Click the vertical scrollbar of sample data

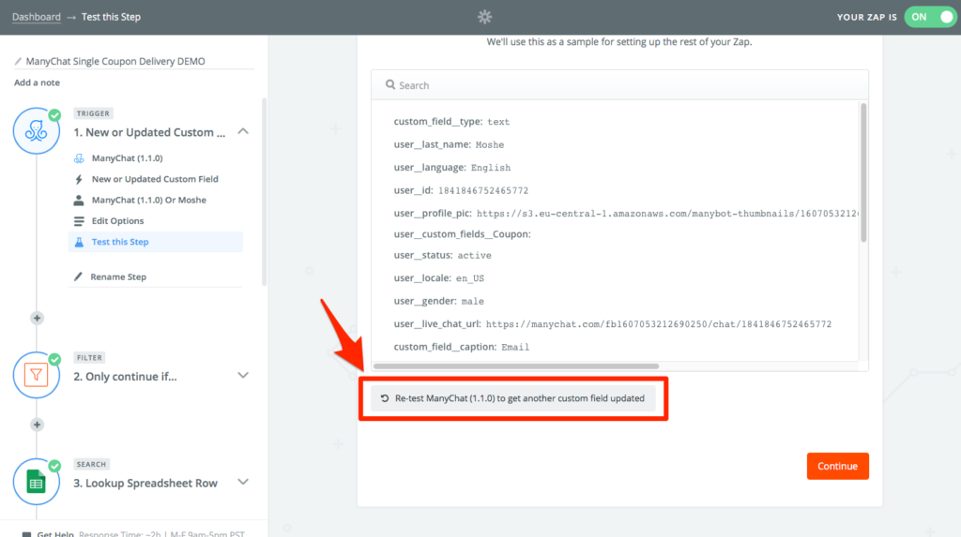pyautogui.click(x=863, y=172)
